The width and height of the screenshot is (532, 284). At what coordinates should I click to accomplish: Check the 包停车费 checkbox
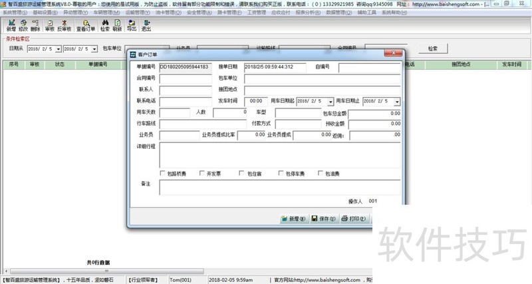click(x=281, y=174)
